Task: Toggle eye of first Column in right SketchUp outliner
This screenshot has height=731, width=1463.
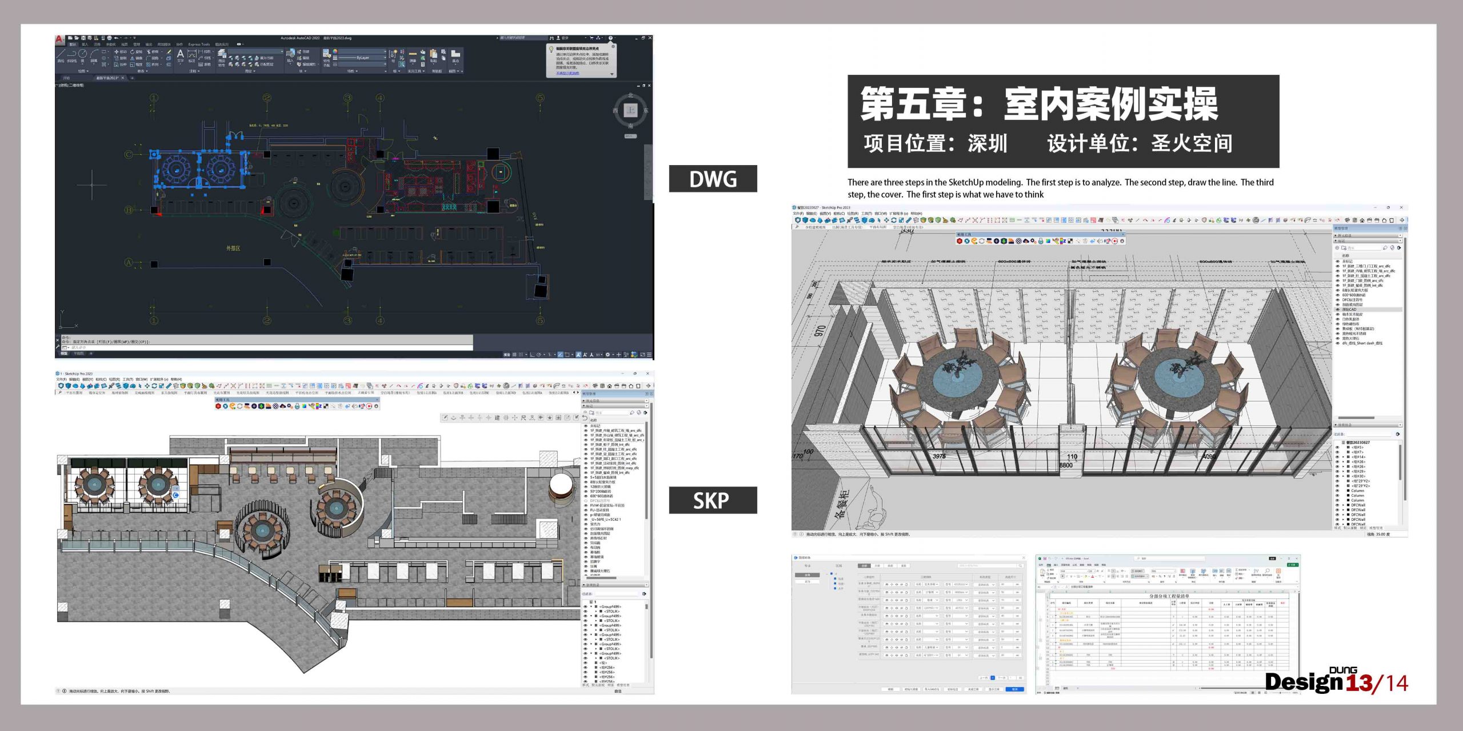Action: (x=1337, y=491)
